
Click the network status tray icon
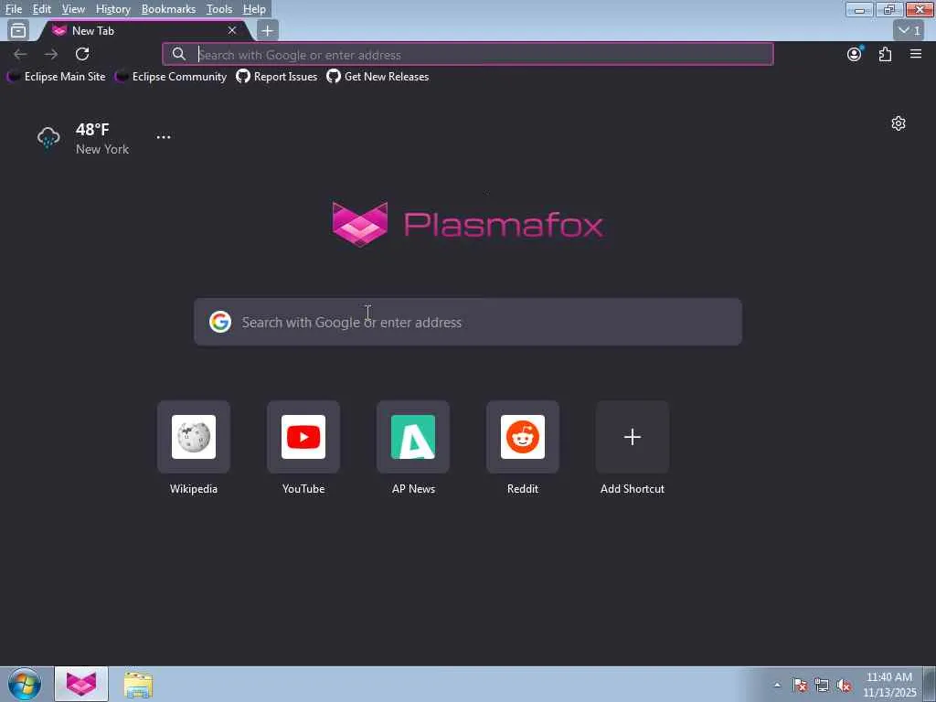click(x=822, y=686)
